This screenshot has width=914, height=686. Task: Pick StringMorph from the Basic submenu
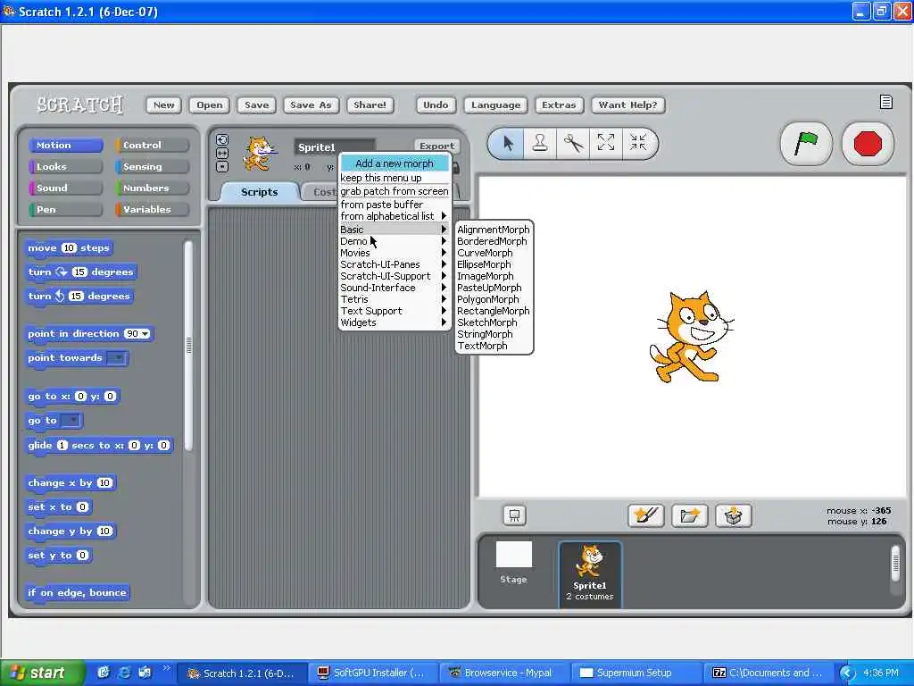point(493,334)
